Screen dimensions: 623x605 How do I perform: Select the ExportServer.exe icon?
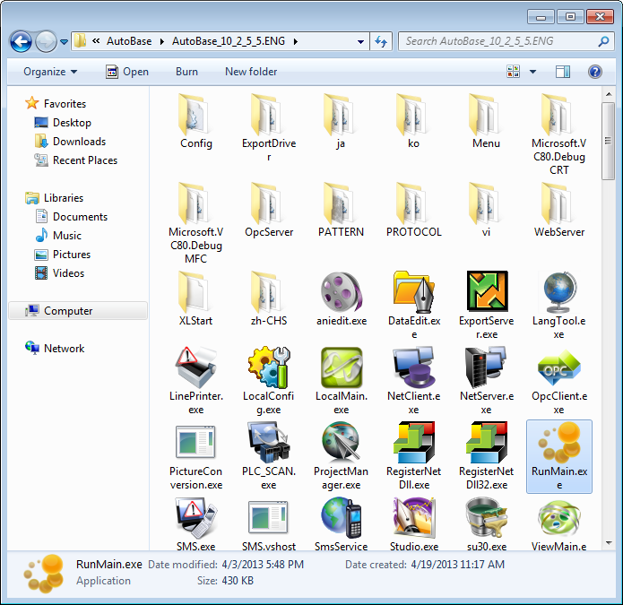coord(487,291)
